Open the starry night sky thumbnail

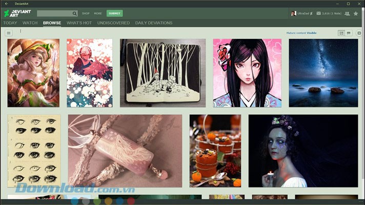point(323,72)
